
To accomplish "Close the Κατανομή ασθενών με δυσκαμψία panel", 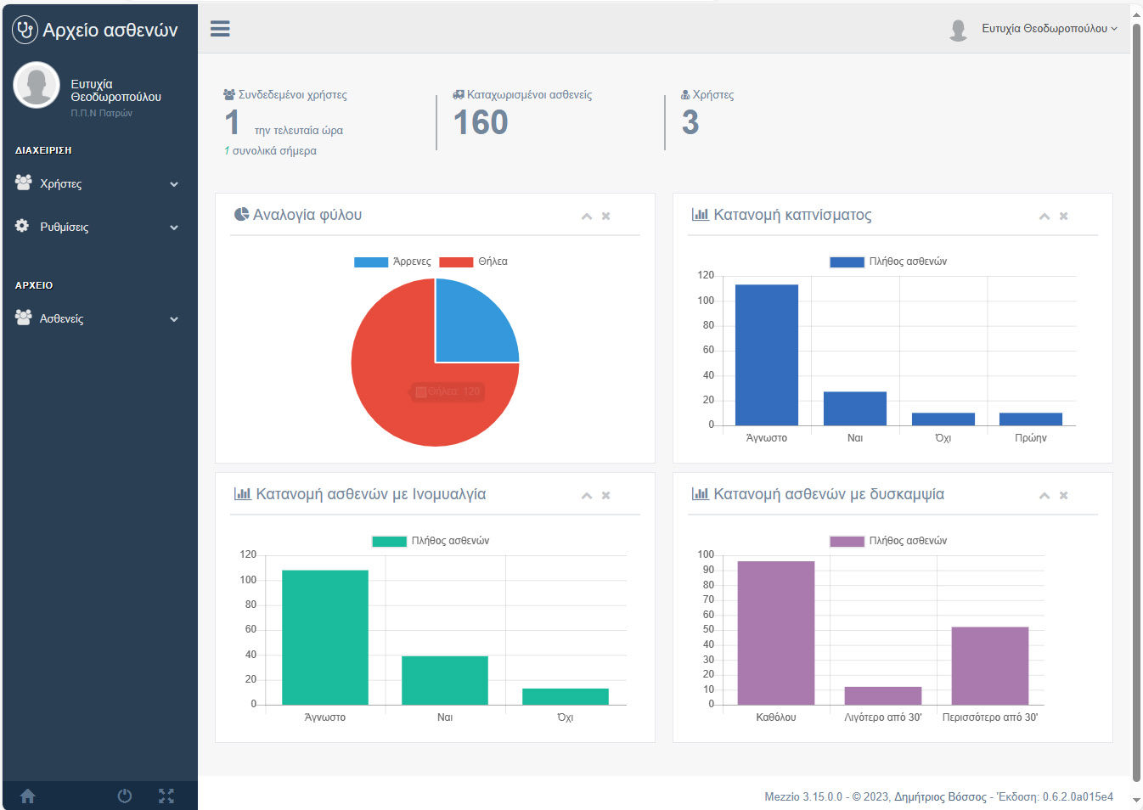I will (1063, 496).
